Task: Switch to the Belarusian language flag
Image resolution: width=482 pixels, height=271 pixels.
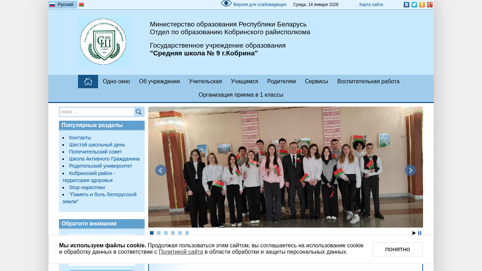Action: (x=82, y=5)
